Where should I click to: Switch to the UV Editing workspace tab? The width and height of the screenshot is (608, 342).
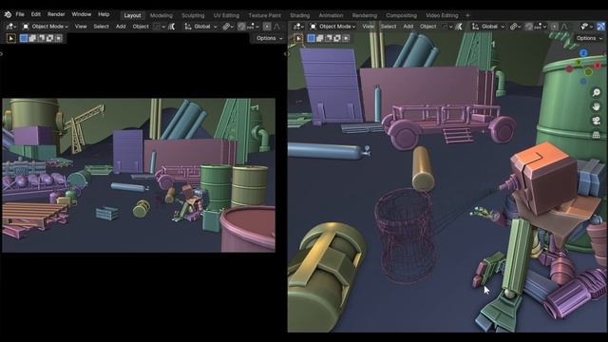click(226, 15)
